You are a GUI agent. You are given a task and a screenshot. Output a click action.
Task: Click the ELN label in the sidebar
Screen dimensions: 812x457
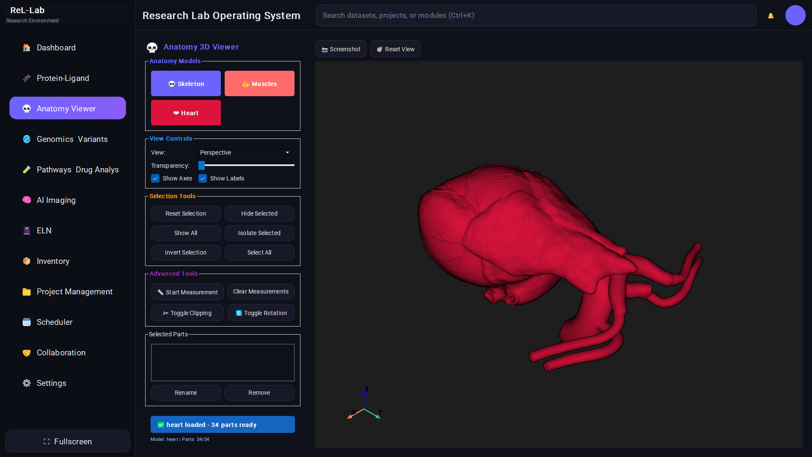[x=44, y=231]
